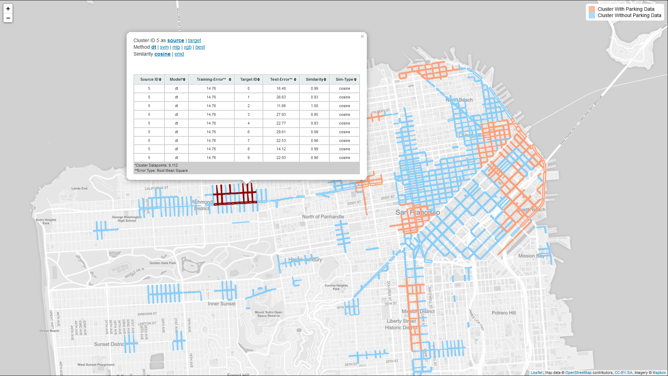Viewport: 668px width, 376px height.
Task: Click the blue Without Parking Data swatch
Action: tap(591, 15)
